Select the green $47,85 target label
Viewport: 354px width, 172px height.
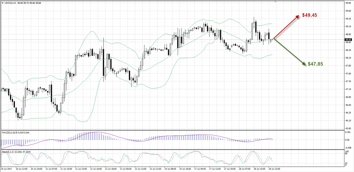coord(315,64)
